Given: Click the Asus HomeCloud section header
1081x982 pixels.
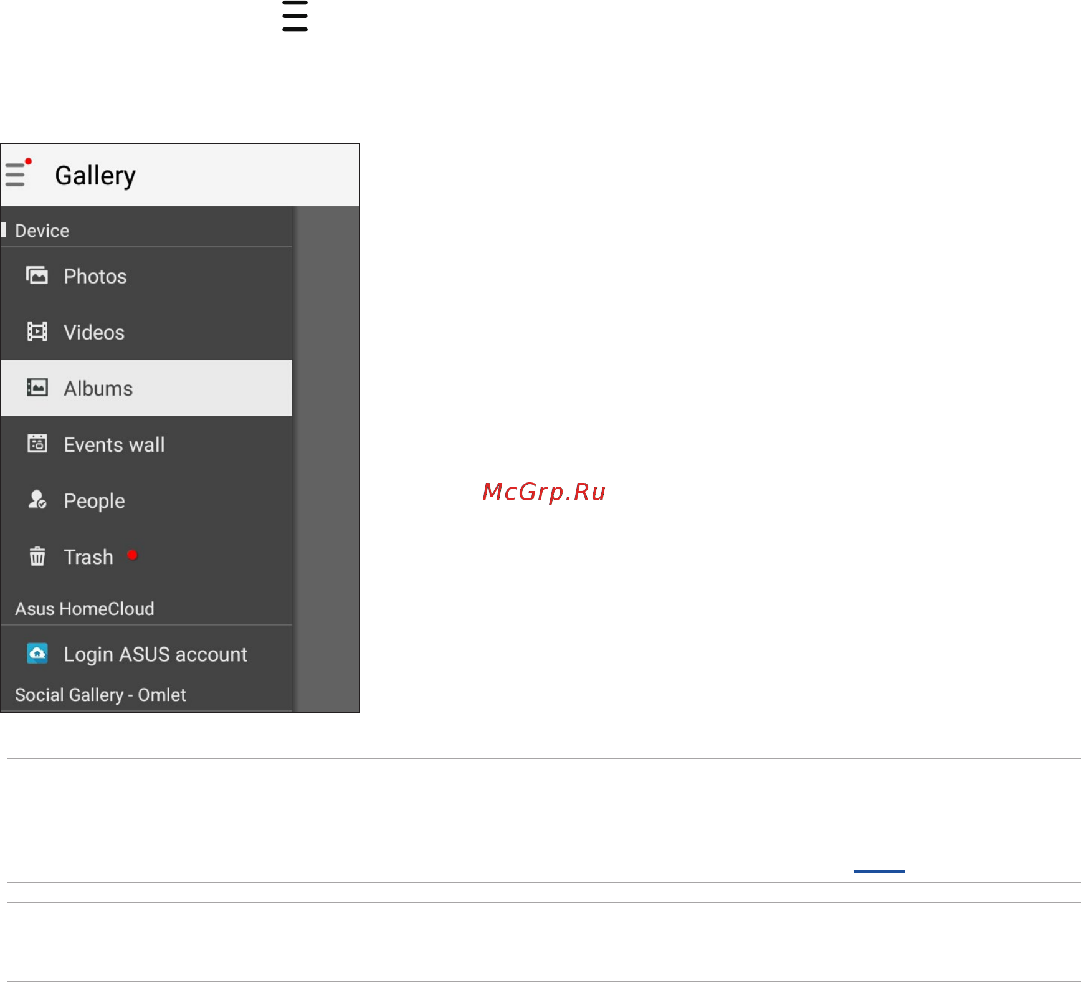Looking at the screenshot, I should click(x=85, y=608).
